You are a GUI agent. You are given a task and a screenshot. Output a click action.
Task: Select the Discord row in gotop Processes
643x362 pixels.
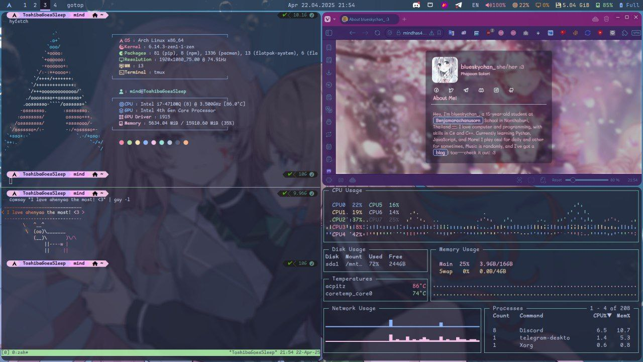click(x=562, y=330)
